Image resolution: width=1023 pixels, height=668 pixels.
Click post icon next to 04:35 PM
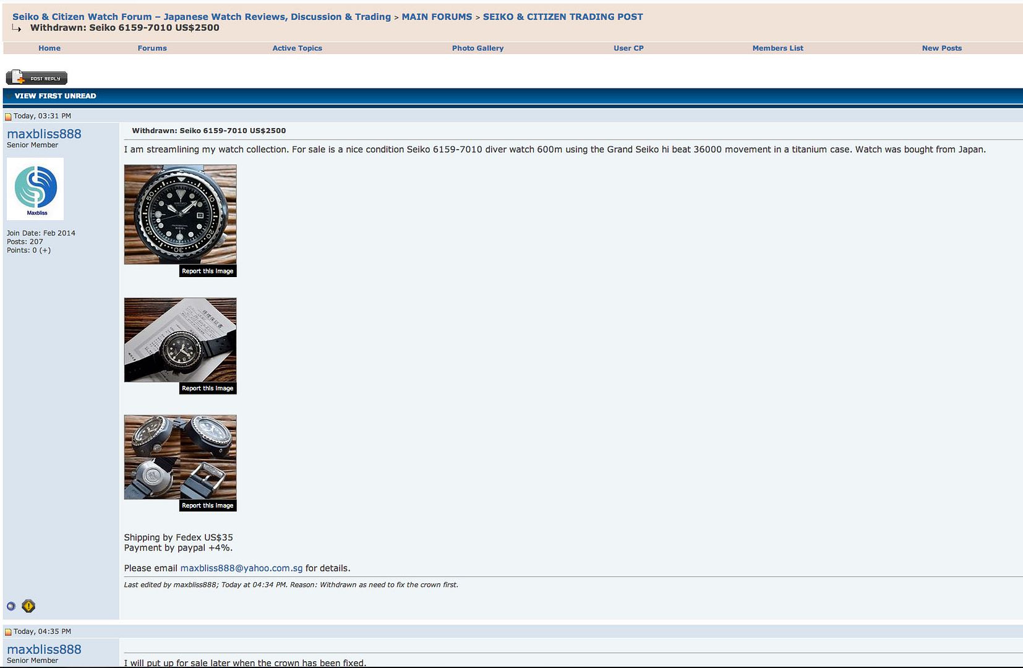tap(8, 632)
